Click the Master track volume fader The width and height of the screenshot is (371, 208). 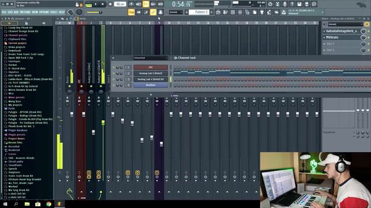pyautogui.click(x=72, y=114)
